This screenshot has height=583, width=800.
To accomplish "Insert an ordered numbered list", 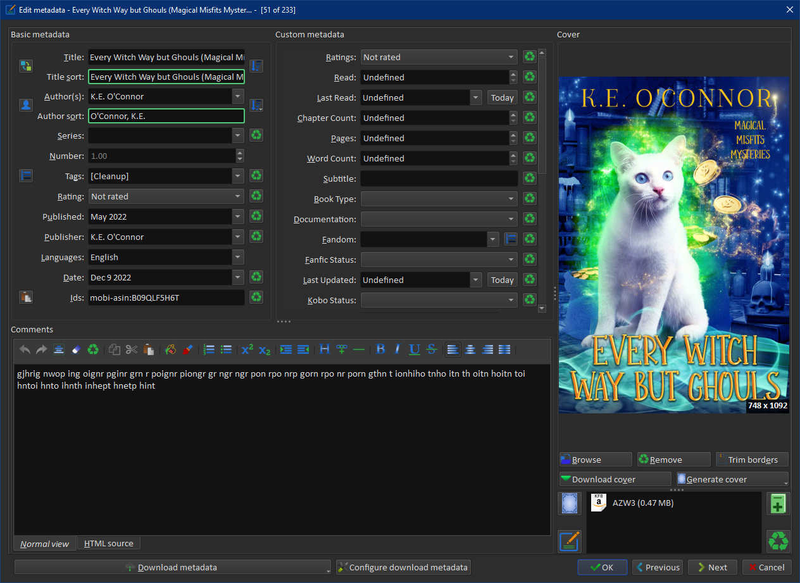I will pyautogui.click(x=209, y=349).
